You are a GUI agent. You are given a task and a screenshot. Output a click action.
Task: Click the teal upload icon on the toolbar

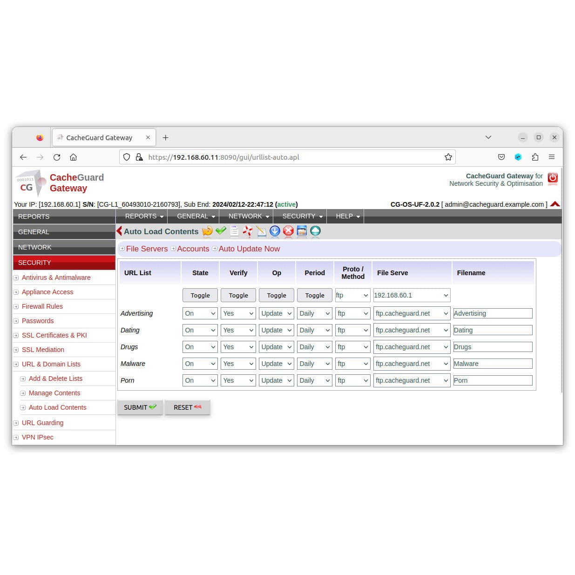[316, 231]
